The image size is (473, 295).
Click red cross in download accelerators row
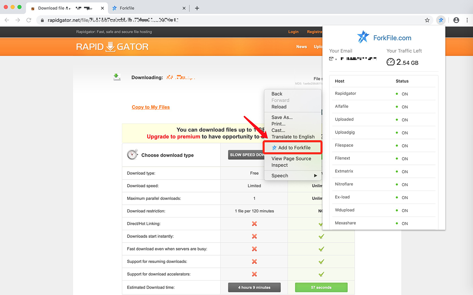(254, 274)
